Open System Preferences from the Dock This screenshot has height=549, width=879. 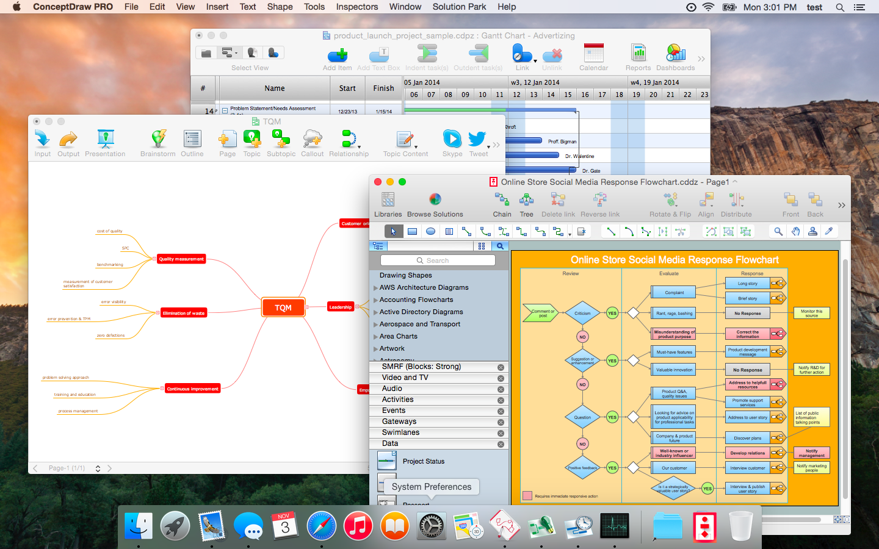[x=432, y=526]
